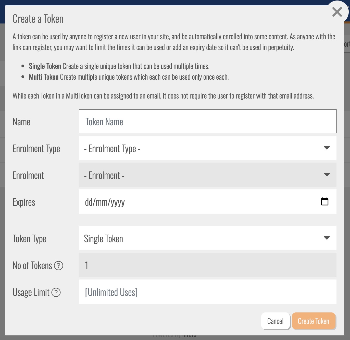Click the help icon beside No of Tokens
This screenshot has width=350, height=340.
[x=59, y=266]
